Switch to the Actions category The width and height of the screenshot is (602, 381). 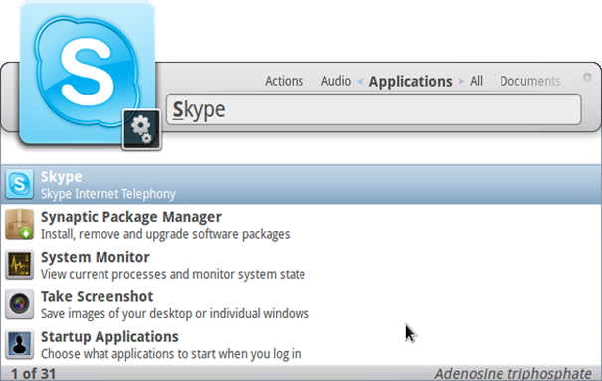coord(284,81)
